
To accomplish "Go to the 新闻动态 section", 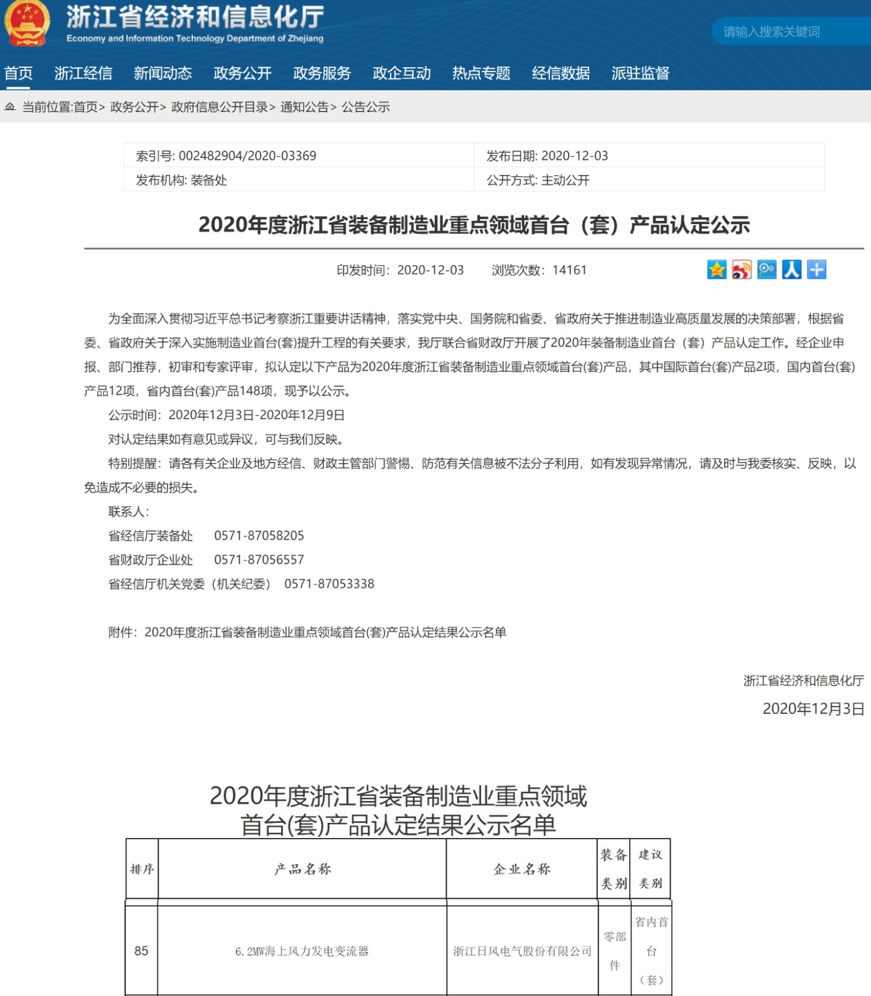I will tap(163, 73).
